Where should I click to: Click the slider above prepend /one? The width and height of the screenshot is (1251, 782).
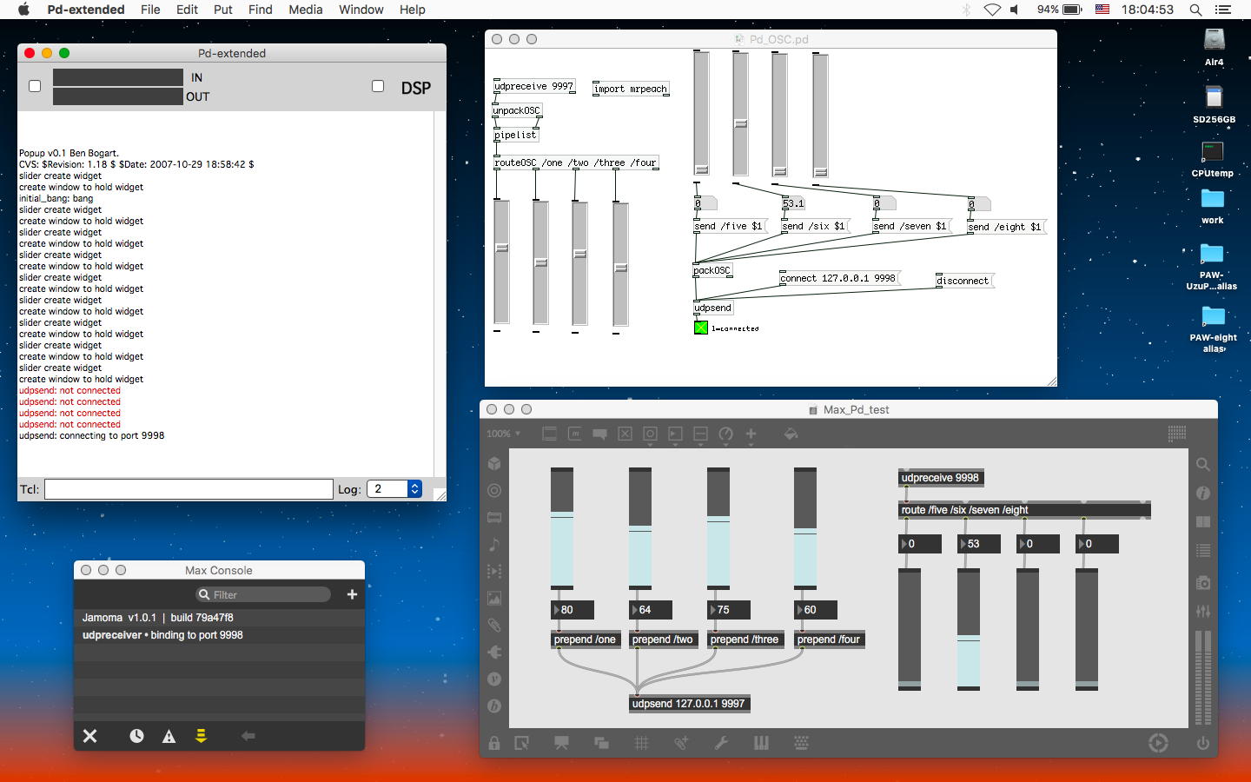pos(562,530)
